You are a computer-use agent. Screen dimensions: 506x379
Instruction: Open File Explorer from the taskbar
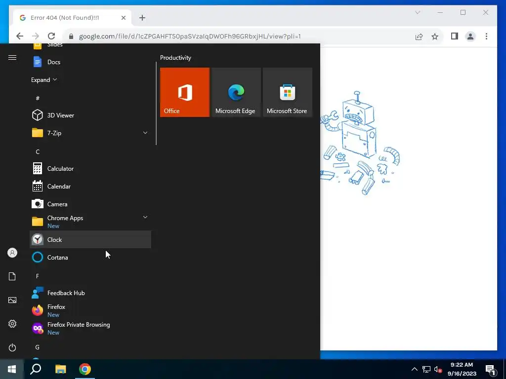[60, 369]
